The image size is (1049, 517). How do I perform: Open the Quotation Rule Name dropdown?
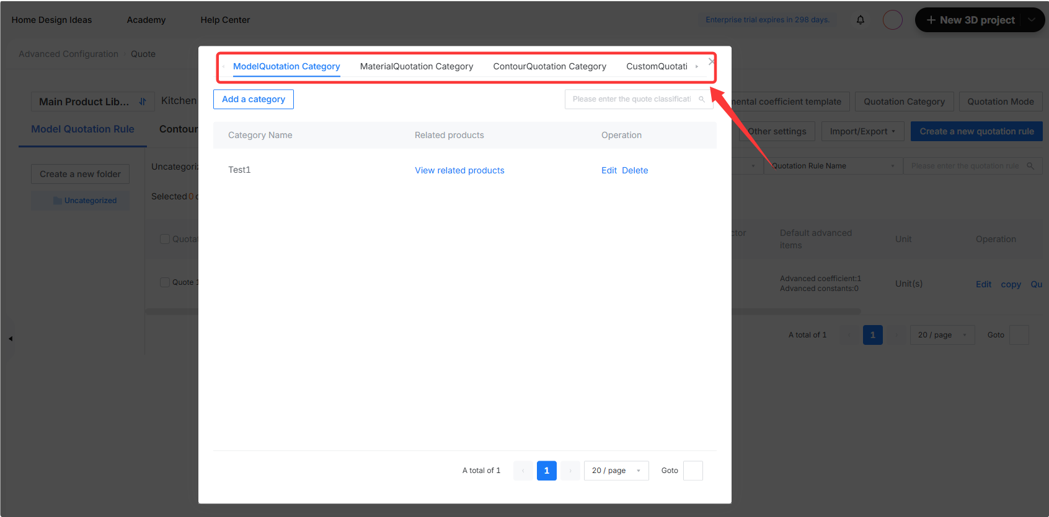tap(833, 166)
